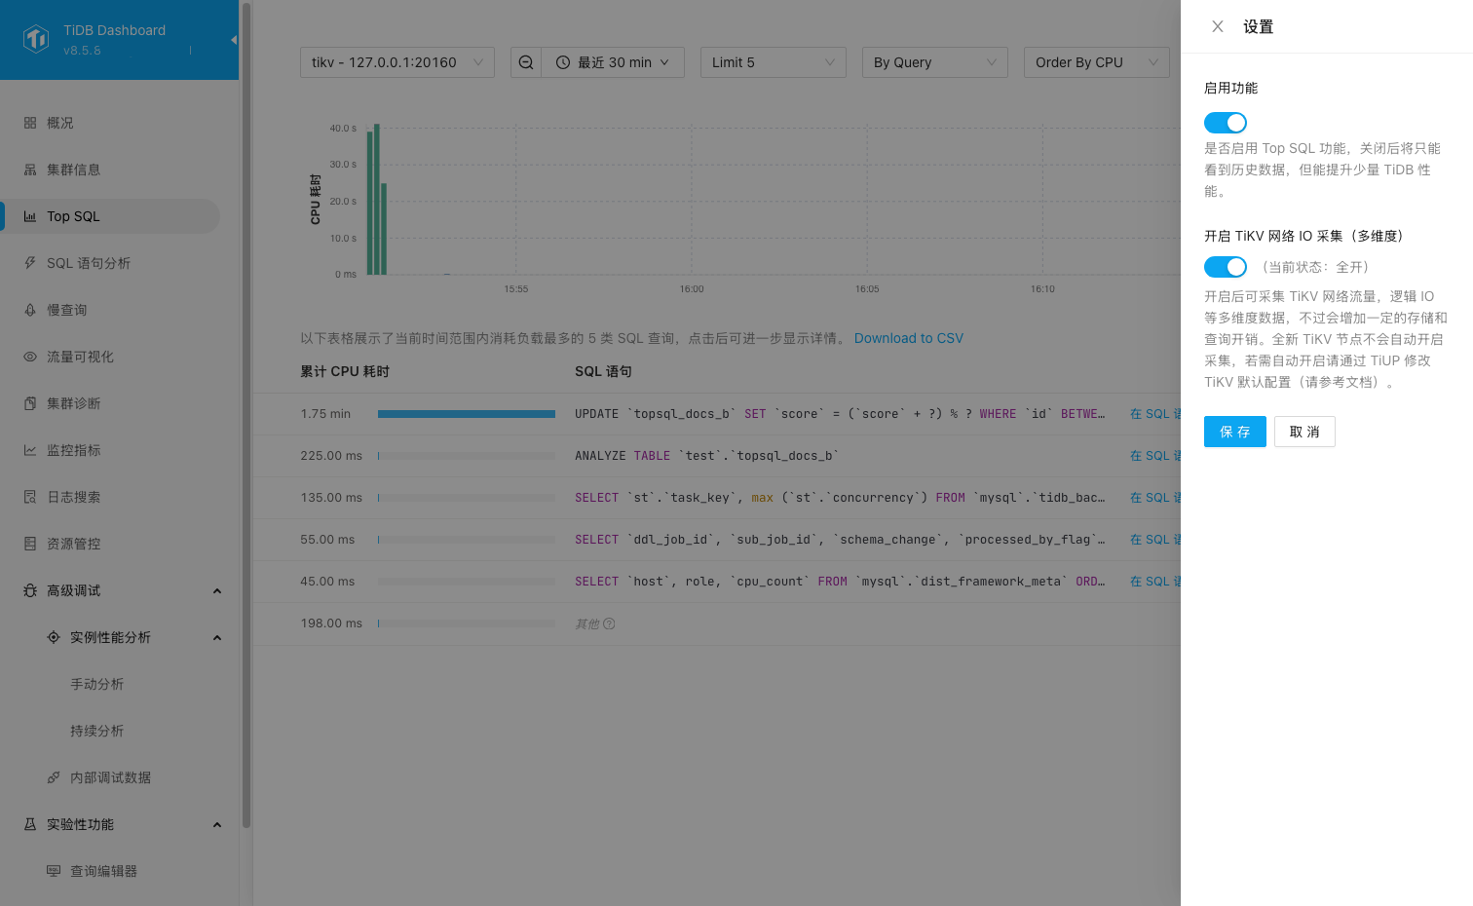Open the 查询编辑器 editor icon

click(x=53, y=870)
